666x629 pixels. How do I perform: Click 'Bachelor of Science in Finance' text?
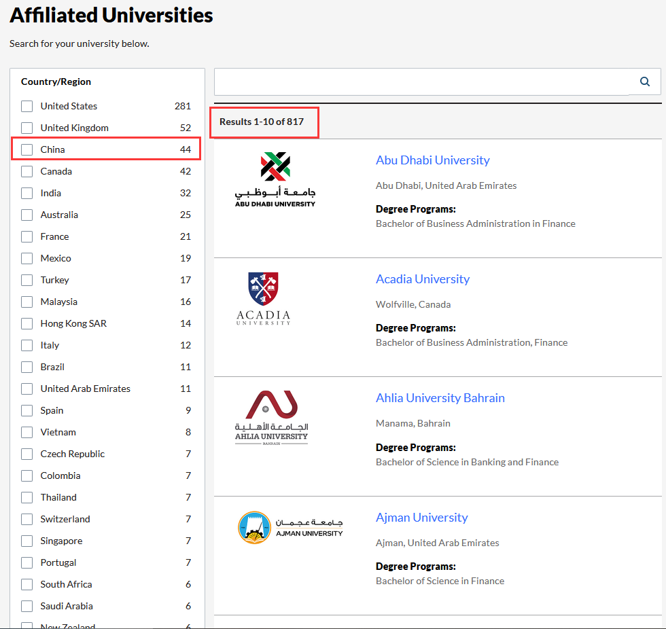tap(440, 581)
